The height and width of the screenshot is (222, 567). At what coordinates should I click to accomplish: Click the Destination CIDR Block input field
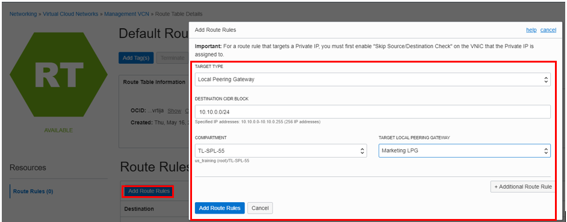pyautogui.click(x=373, y=112)
